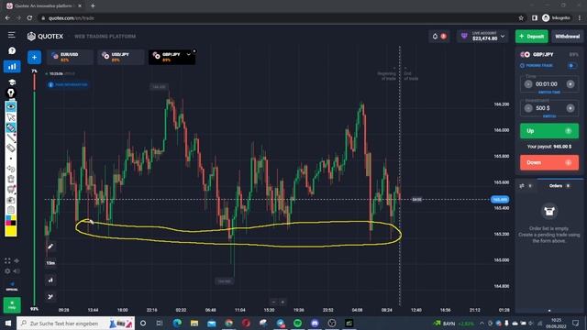Increase trade time with plus button
The image size is (587, 330).
[x=570, y=84]
